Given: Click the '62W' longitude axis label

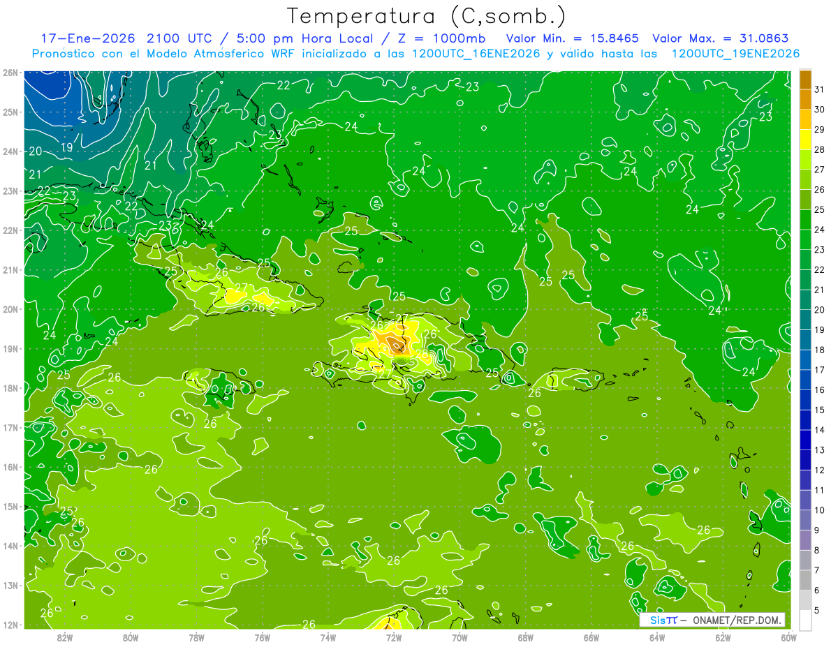Looking at the screenshot, I should tap(723, 638).
